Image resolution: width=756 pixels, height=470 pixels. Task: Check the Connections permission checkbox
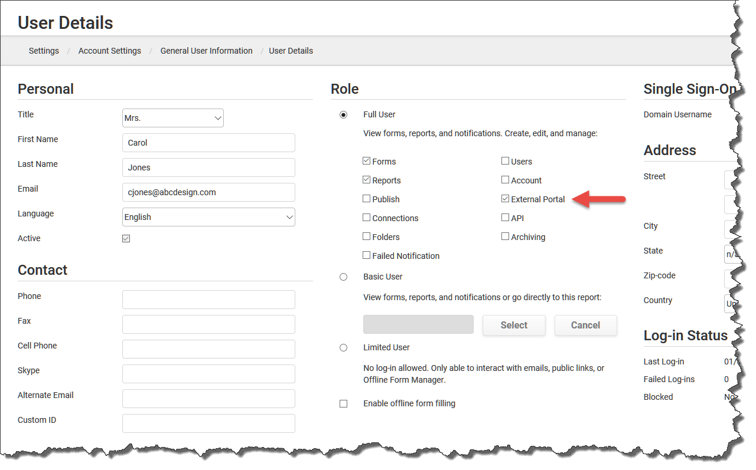[367, 218]
